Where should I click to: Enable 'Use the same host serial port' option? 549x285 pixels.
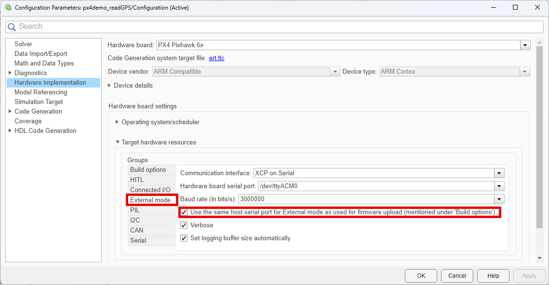[x=184, y=212]
